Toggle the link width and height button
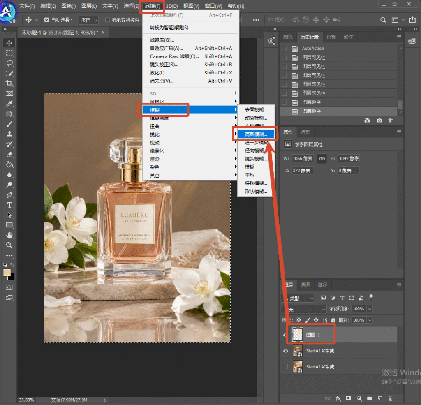Screen dimensions: 421x405 pyautogui.click(x=322, y=159)
